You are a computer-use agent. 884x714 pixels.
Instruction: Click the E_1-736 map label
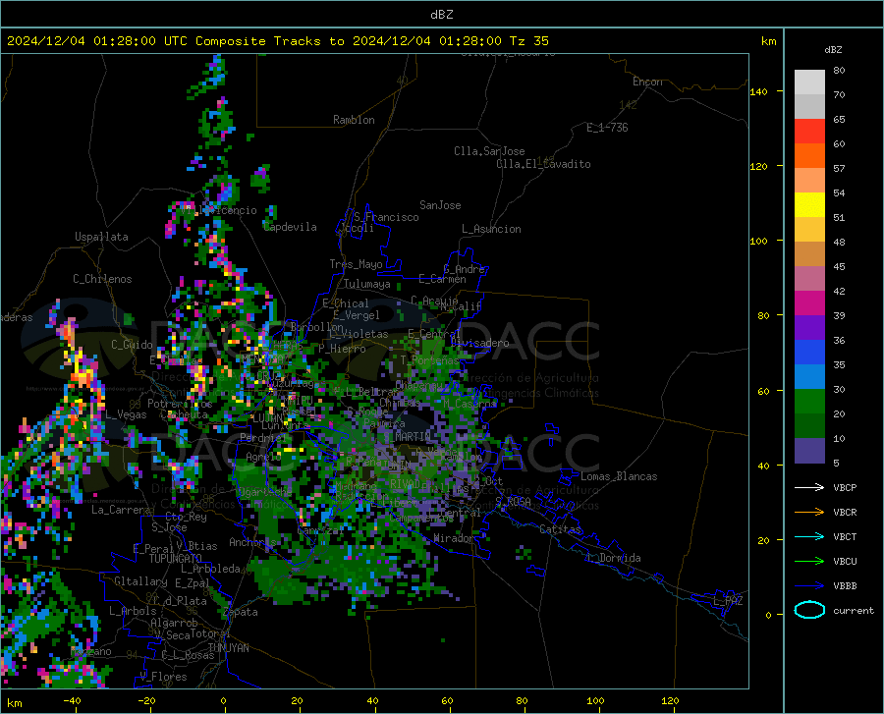pyautogui.click(x=607, y=128)
